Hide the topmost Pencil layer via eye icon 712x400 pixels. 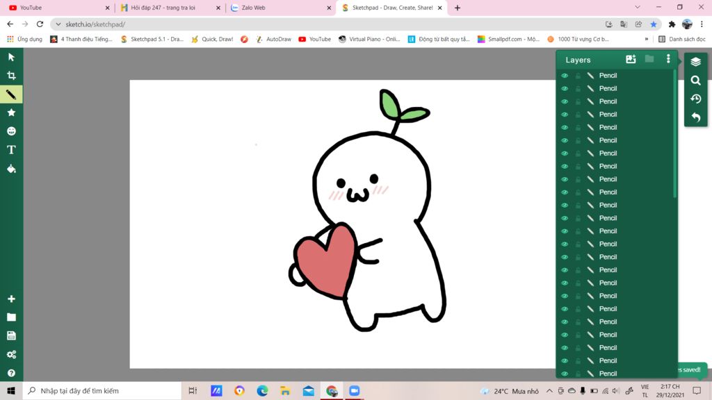565,76
